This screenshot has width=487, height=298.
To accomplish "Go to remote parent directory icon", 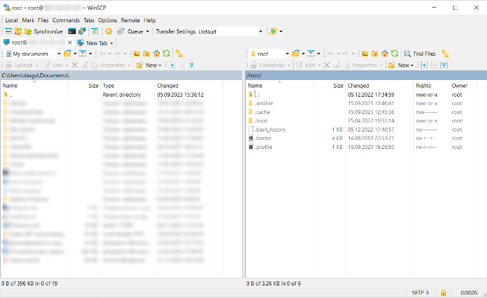I will 365,54.
